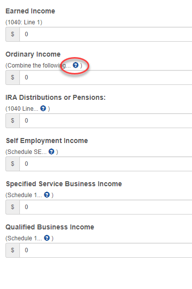Open help icon beside IRA Distributions line hint
Viewport: 192px width, 289px height.
pos(43,108)
